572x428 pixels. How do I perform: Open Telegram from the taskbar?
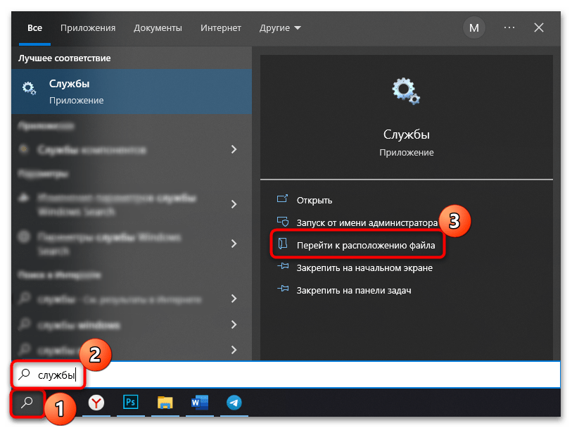tap(234, 403)
